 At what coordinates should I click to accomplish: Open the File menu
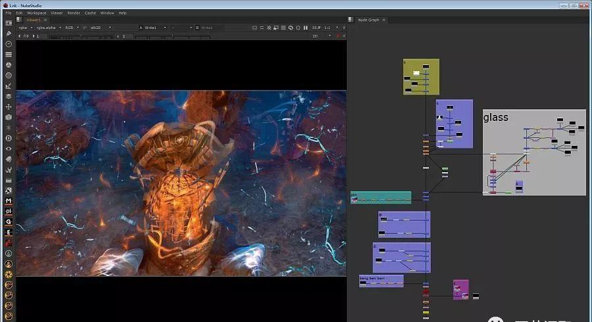coord(9,13)
